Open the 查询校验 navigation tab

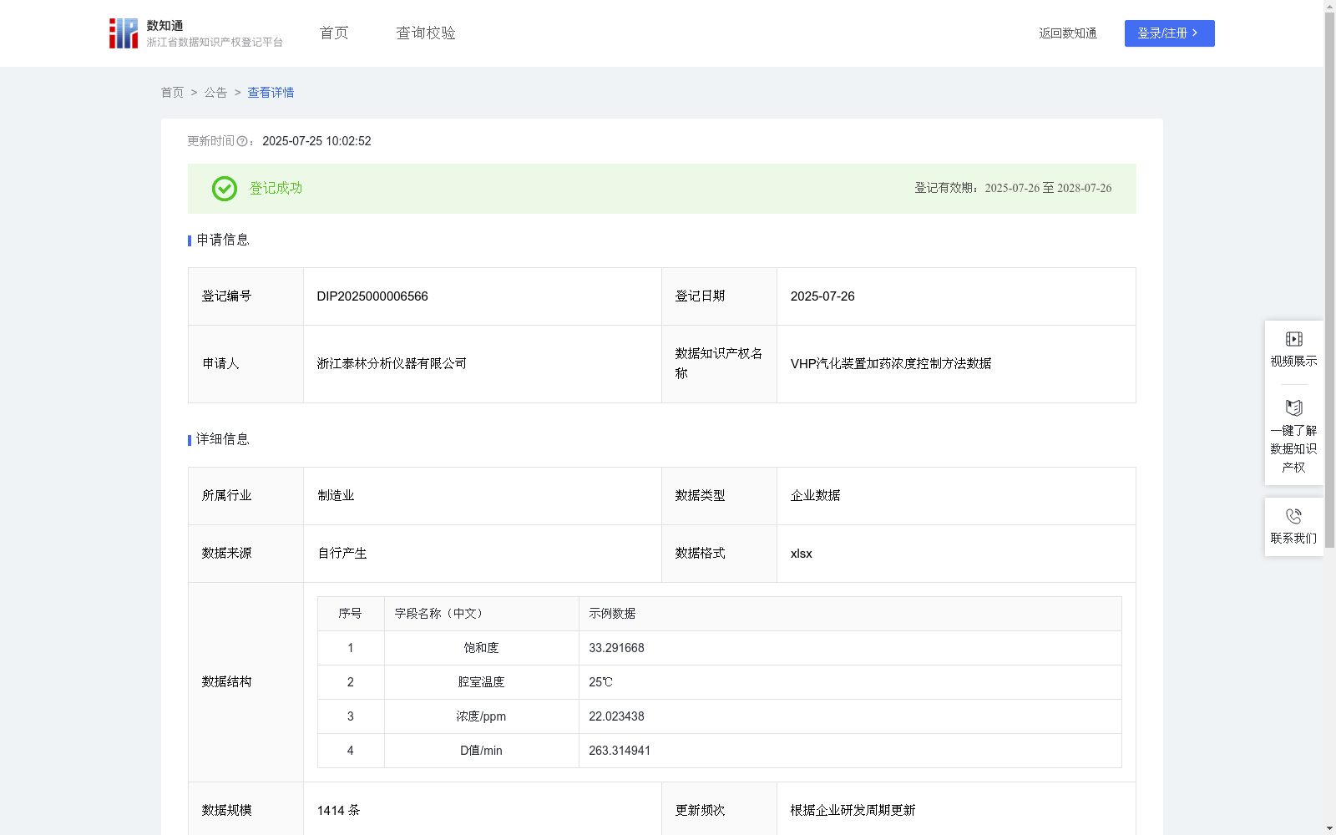[x=426, y=33]
